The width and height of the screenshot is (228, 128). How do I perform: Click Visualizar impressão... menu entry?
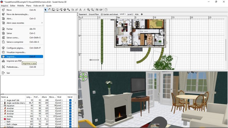click(22, 52)
